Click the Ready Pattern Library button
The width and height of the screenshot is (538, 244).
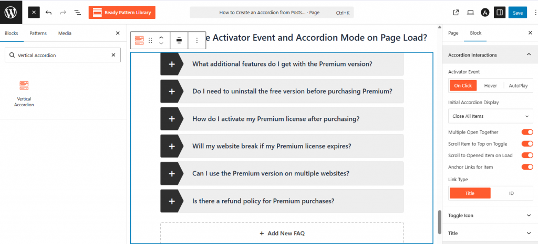click(x=122, y=12)
